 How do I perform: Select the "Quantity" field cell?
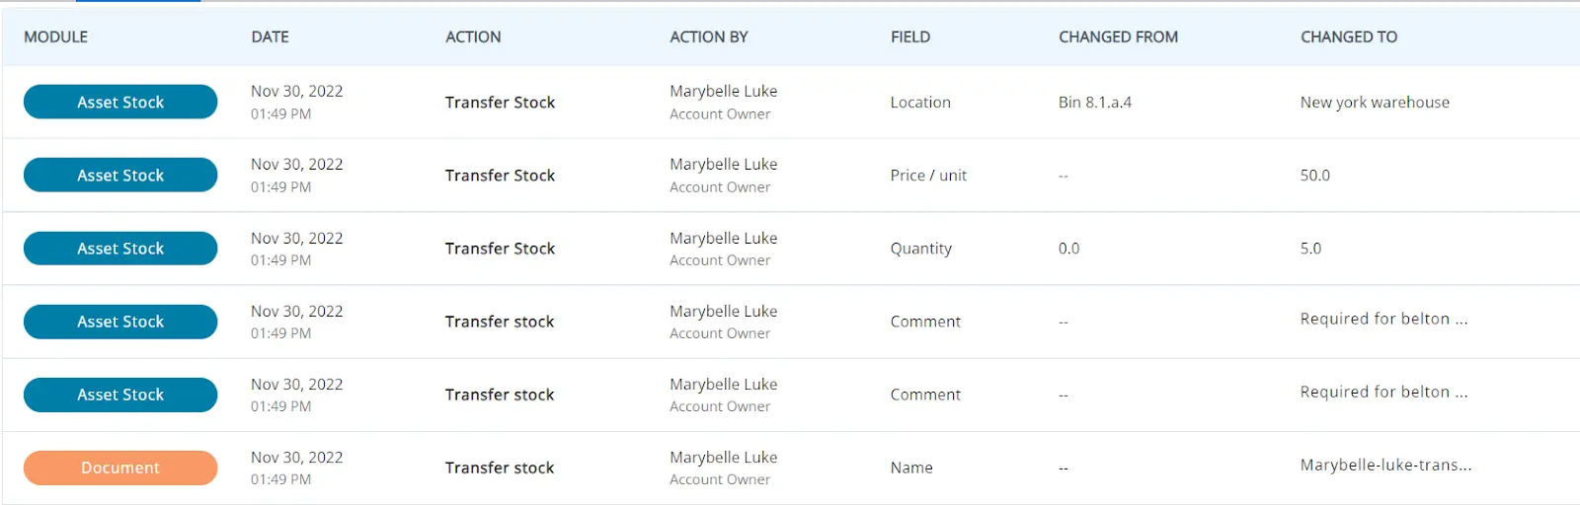(x=920, y=249)
